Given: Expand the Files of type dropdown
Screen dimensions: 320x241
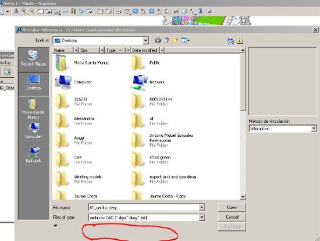Looking at the screenshot, I should click(202, 217).
